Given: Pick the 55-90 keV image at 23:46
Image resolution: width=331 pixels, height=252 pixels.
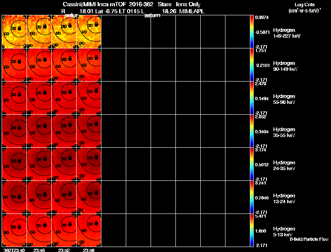Looking at the screenshot, I should pyautogui.click(x=39, y=98).
